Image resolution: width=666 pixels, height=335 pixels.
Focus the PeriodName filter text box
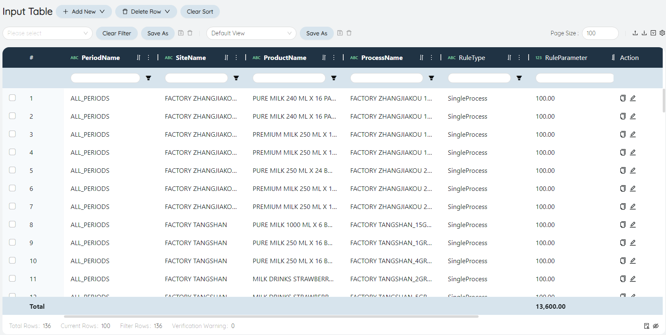(105, 78)
